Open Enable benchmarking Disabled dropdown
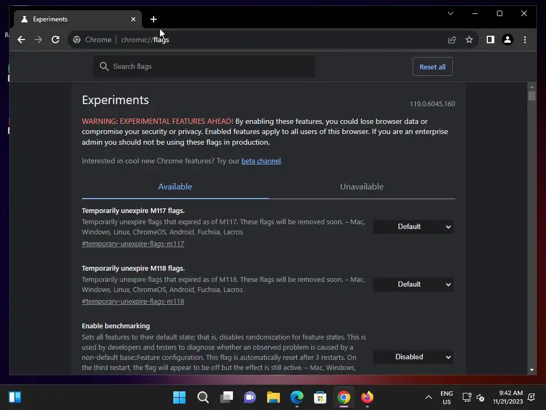 pyautogui.click(x=413, y=357)
